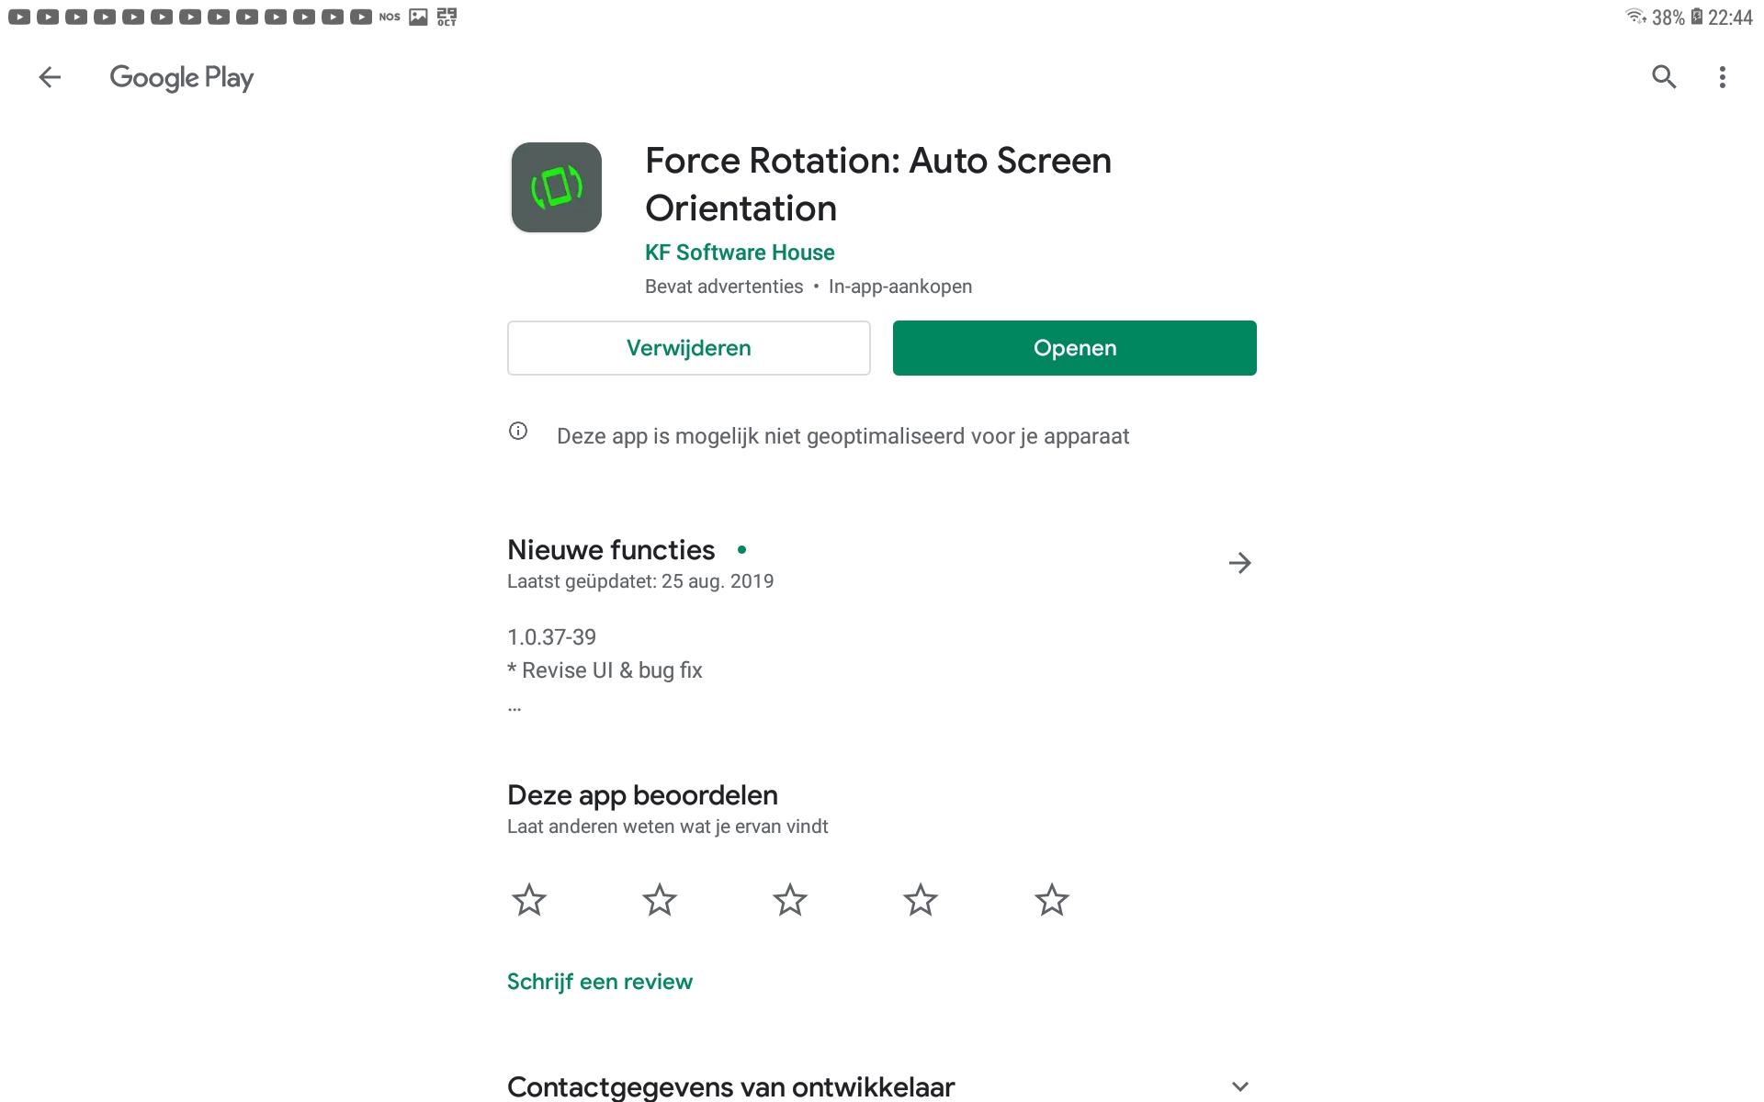The height and width of the screenshot is (1102, 1764).
Task: Rate the app five stars
Action: (x=1052, y=900)
